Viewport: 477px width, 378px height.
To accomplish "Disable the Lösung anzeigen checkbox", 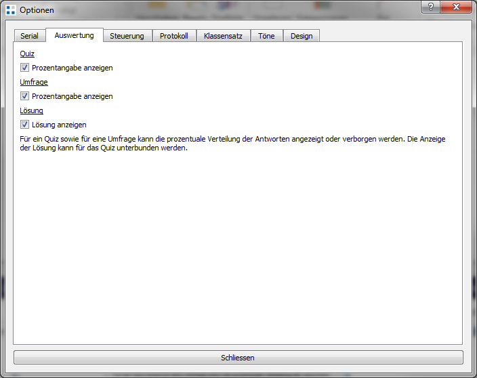I will (x=24, y=125).
